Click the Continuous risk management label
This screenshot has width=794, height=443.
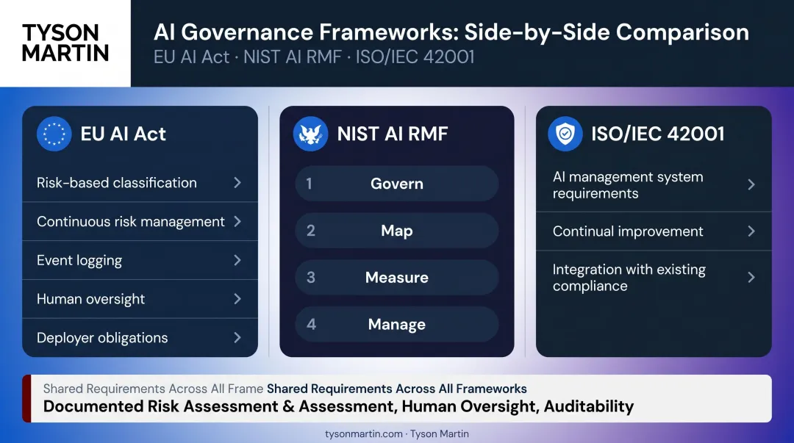tap(131, 222)
